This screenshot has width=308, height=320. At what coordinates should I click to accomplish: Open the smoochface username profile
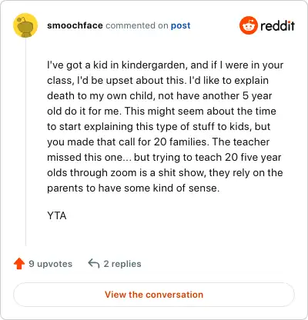click(x=75, y=25)
